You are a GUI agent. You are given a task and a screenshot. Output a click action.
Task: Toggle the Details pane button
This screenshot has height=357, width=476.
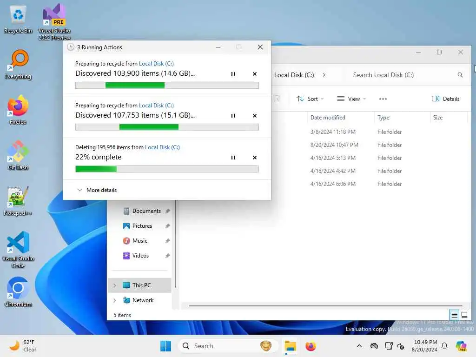tap(446, 99)
